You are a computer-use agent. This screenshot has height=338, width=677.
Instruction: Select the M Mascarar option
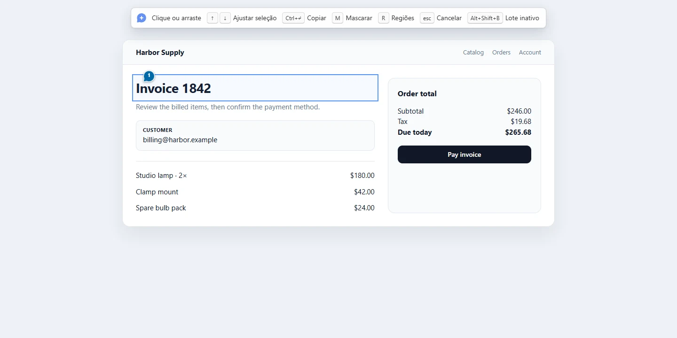click(352, 18)
